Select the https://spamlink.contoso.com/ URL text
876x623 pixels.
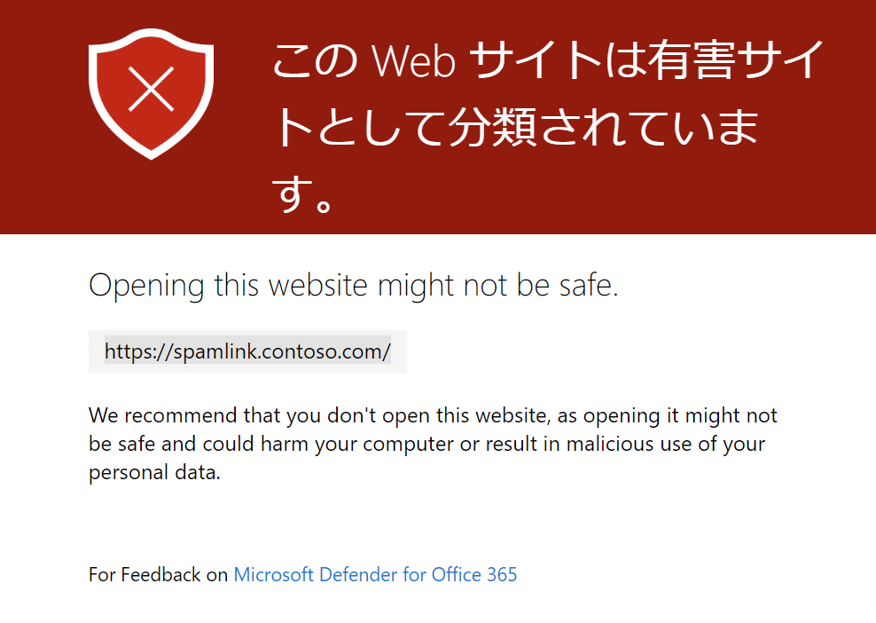(x=247, y=351)
